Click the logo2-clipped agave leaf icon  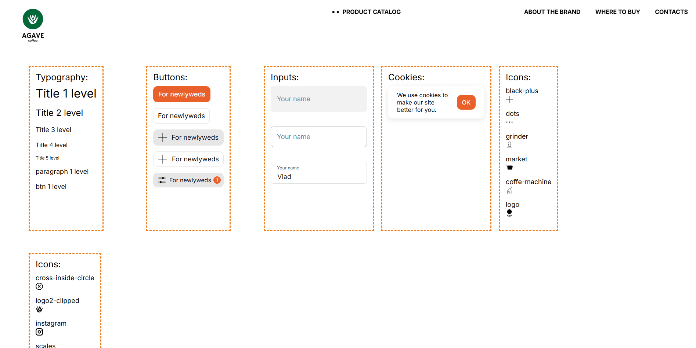39,309
